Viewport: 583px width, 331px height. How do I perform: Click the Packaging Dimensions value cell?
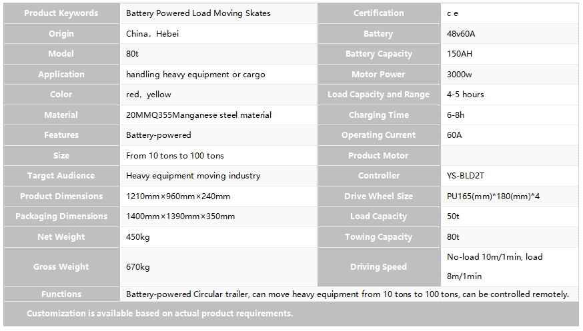(x=219, y=216)
